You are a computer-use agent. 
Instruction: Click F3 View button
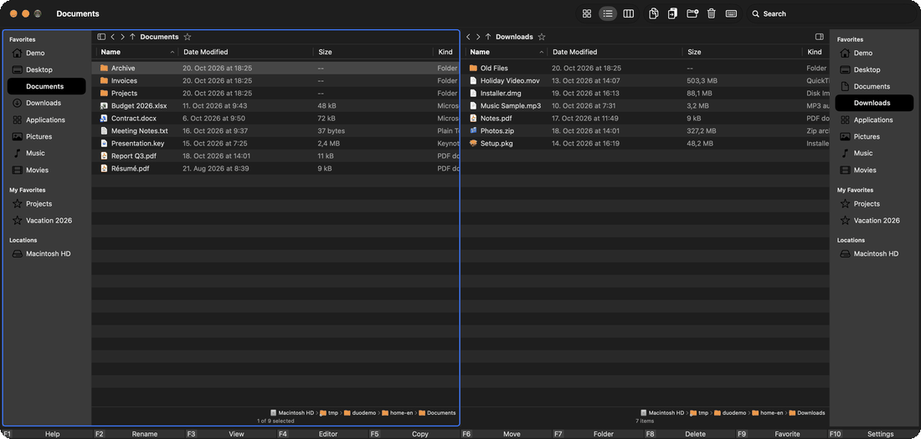click(229, 434)
